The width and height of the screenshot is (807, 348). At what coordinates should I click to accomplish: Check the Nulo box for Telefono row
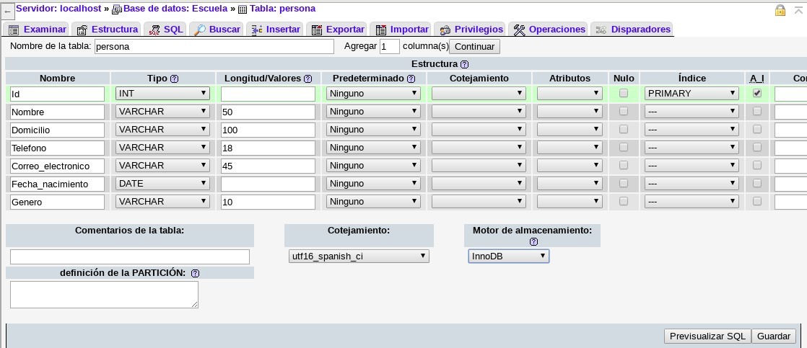(624, 147)
